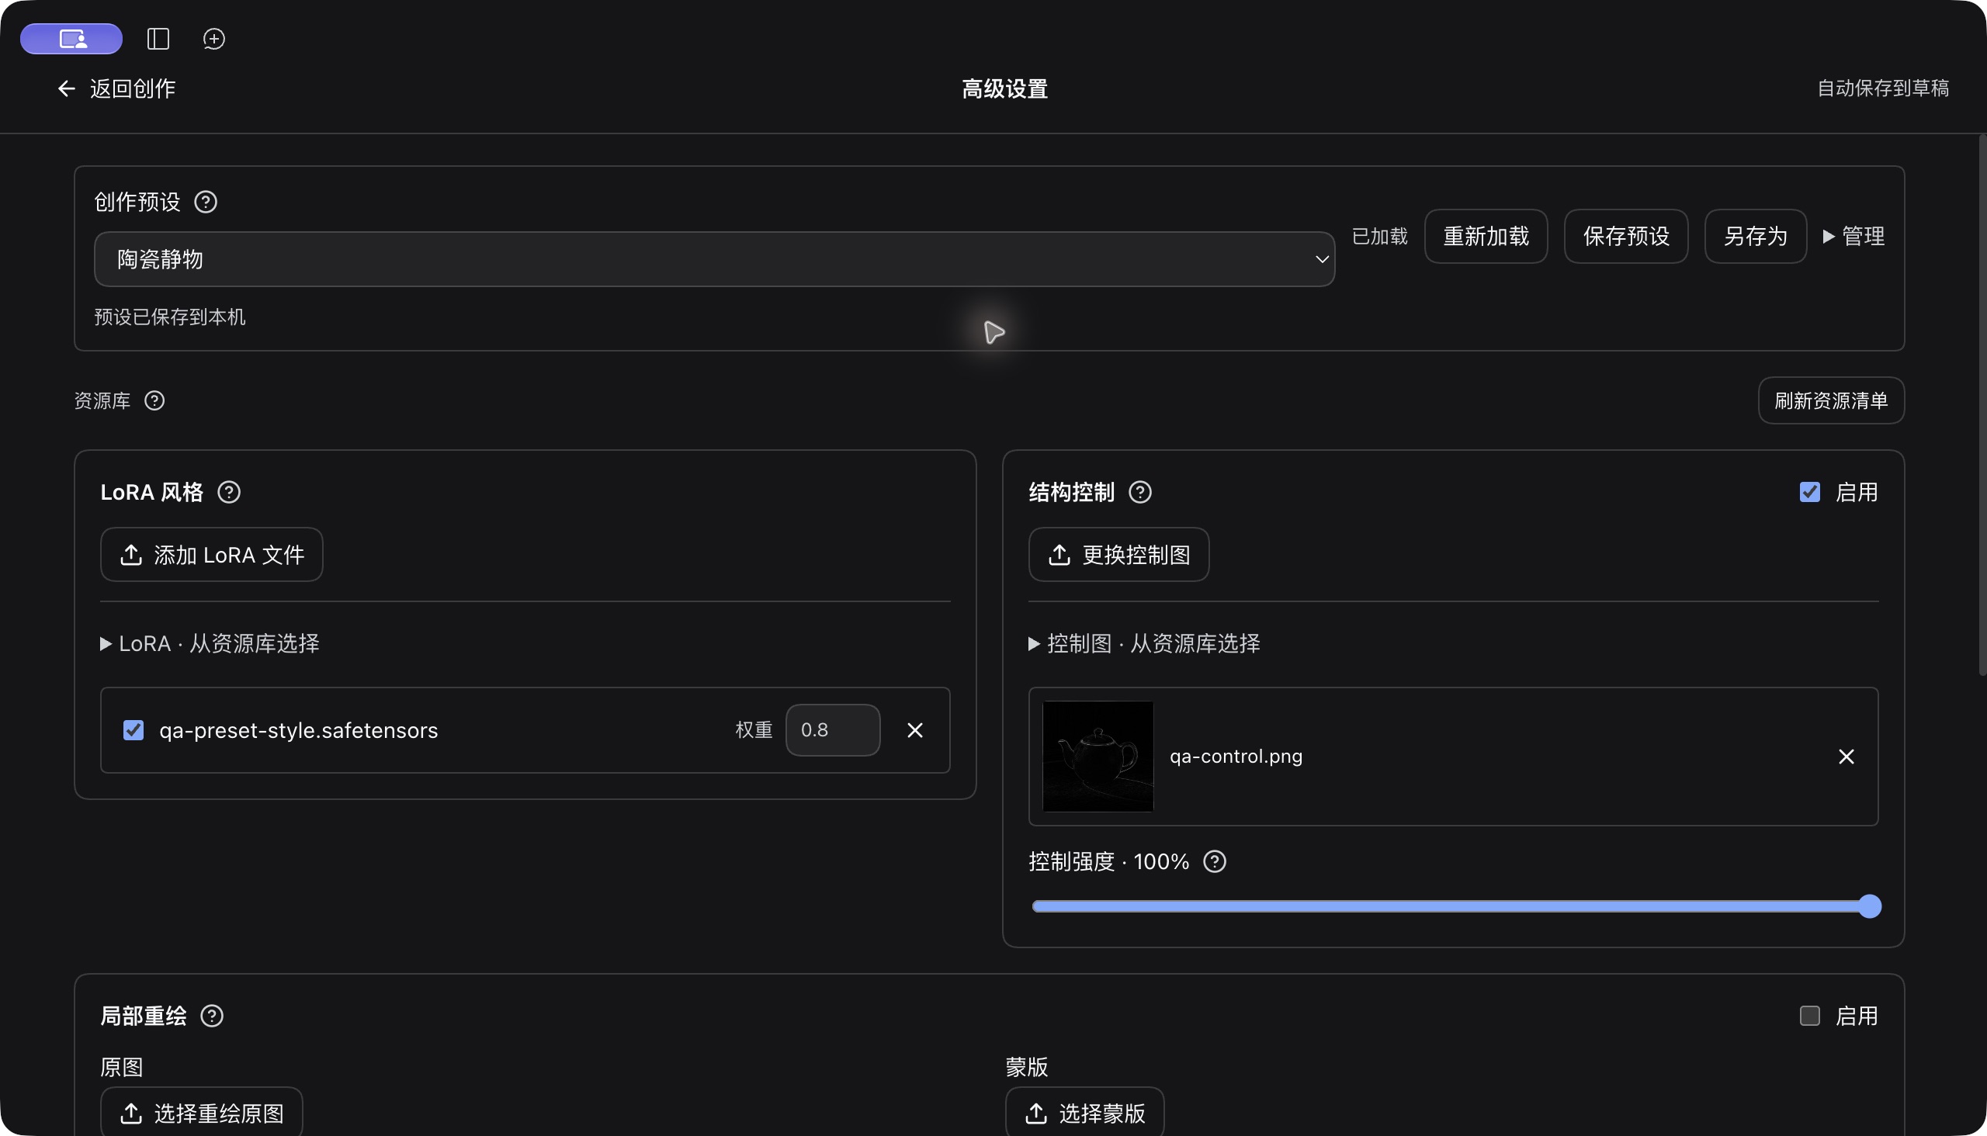
Task: Show help for 控制强度
Action: pyautogui.click(x=1215, y=861)
